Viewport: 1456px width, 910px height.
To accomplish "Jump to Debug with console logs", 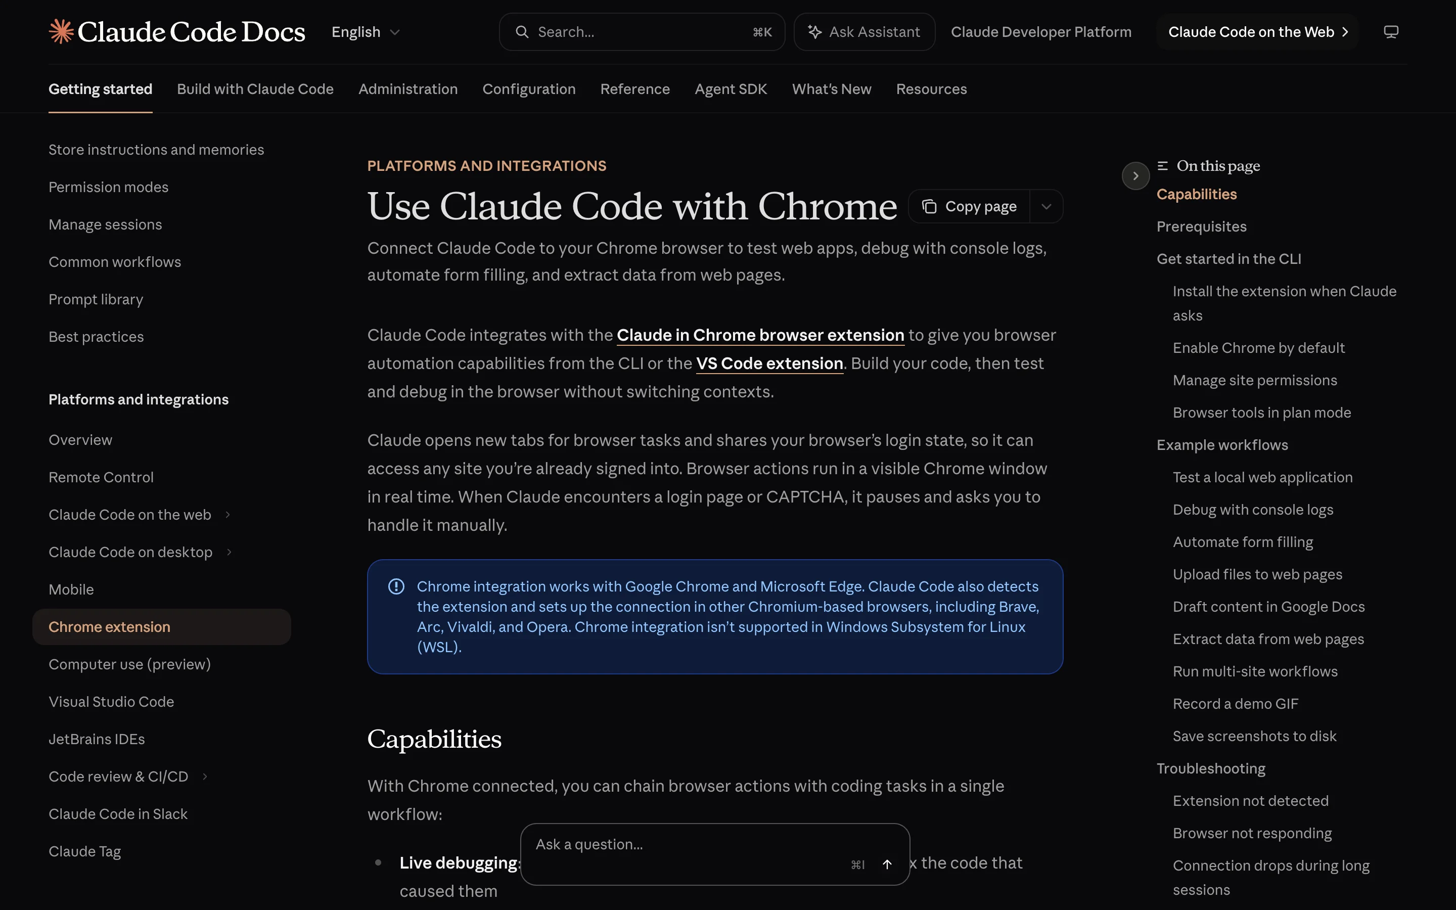I will click(x=1253, y=510).
